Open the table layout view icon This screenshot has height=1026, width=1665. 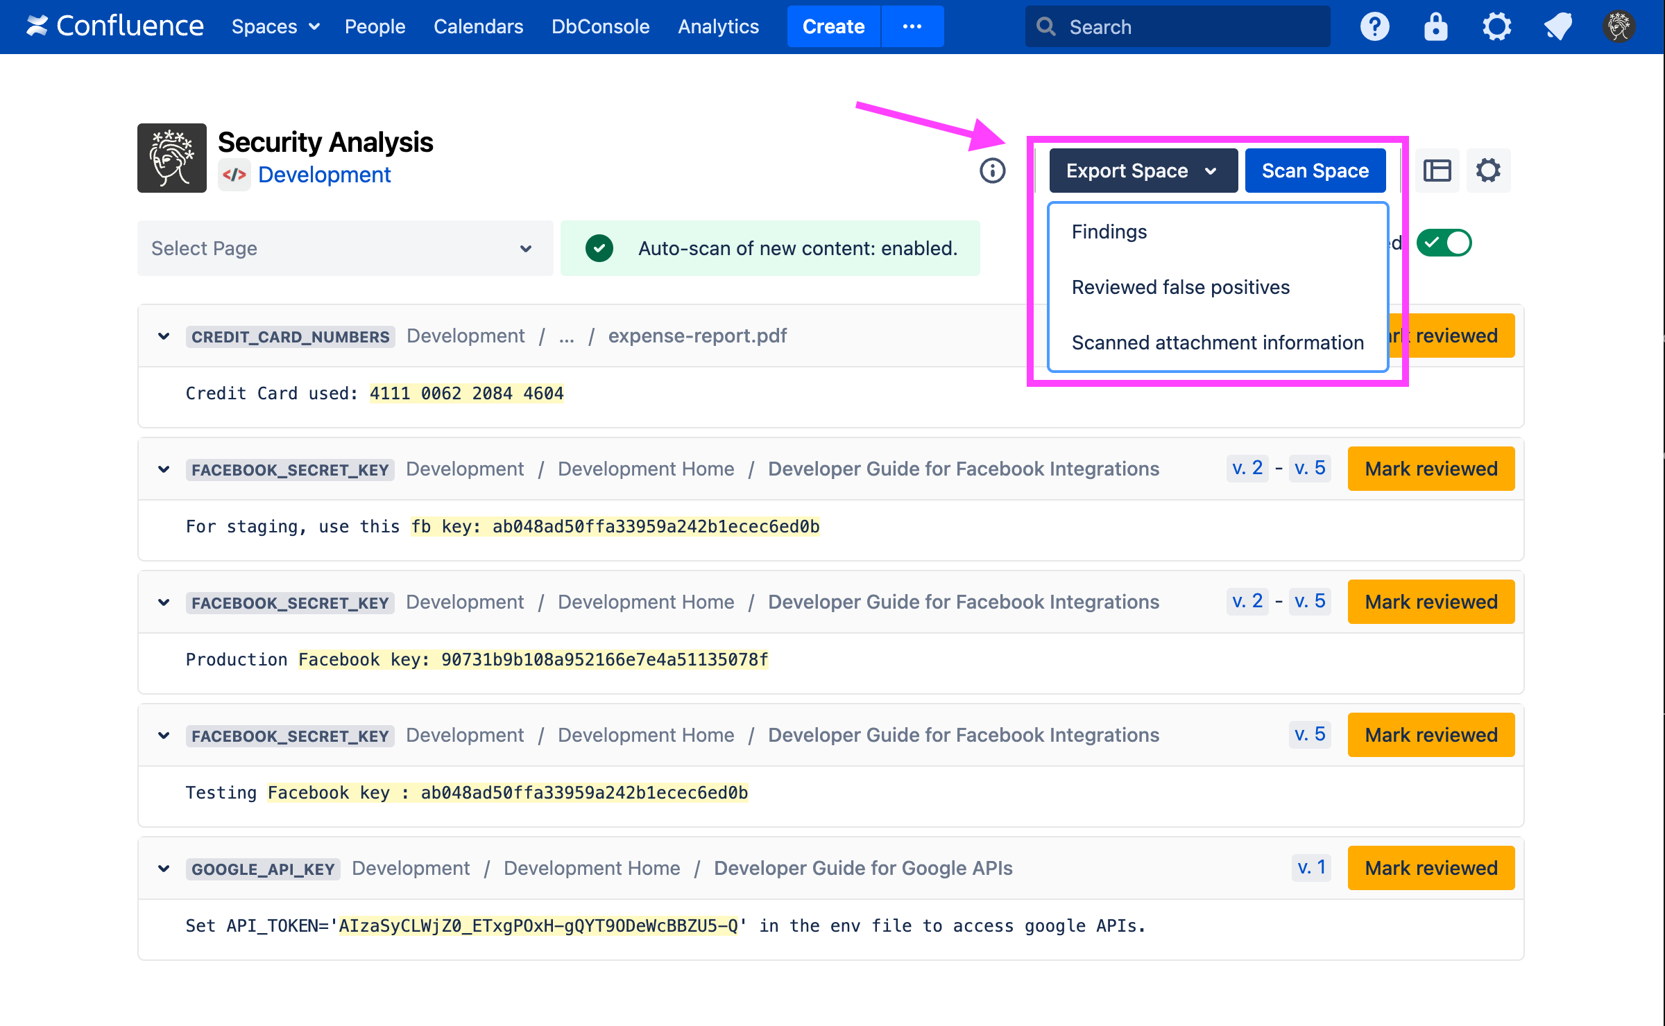click(1437, 171)
